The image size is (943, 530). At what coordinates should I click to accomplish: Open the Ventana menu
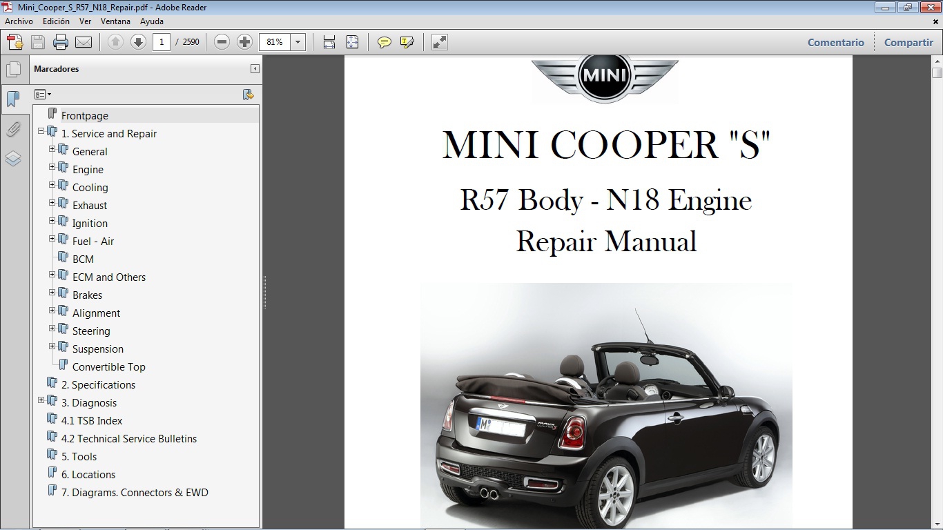pos(115,21)
